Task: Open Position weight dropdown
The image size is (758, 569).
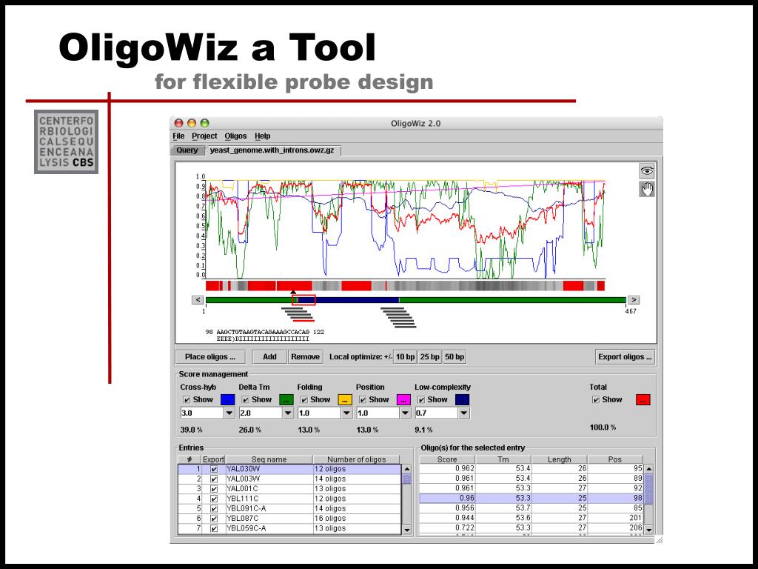Action: 405,413
